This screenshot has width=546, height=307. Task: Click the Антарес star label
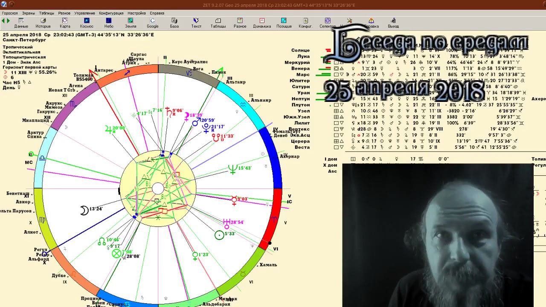click(x=104, y=70)
